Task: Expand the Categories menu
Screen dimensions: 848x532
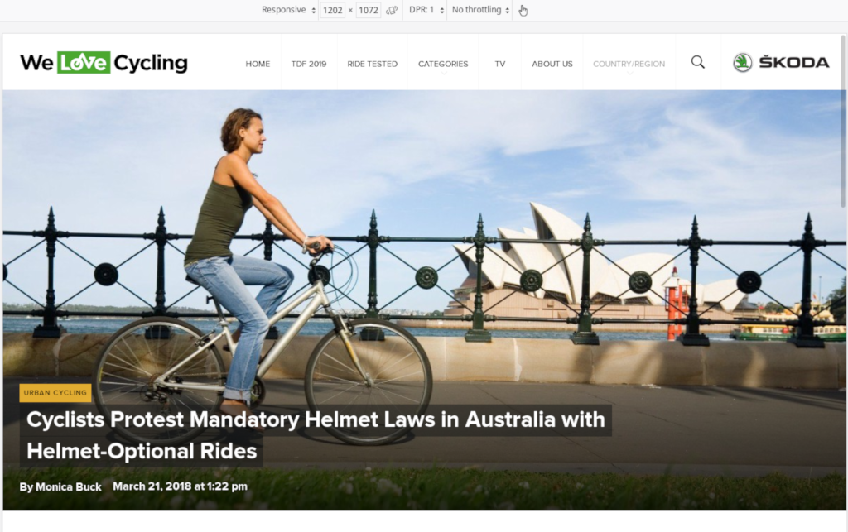Action: coord(443,64)
